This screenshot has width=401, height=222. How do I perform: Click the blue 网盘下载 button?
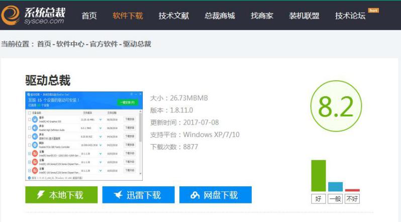216,195
